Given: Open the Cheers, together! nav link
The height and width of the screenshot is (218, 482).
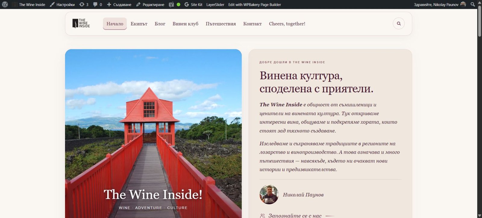Looking at the screenshot, I should point(287,24).
